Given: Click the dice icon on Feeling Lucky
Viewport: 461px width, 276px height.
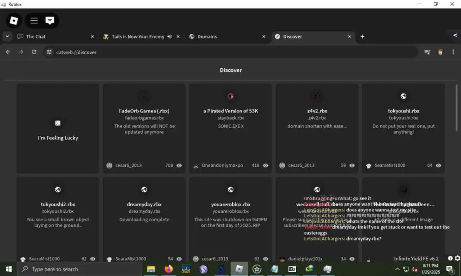Looking at the screenshot, I should coord(58,123).
